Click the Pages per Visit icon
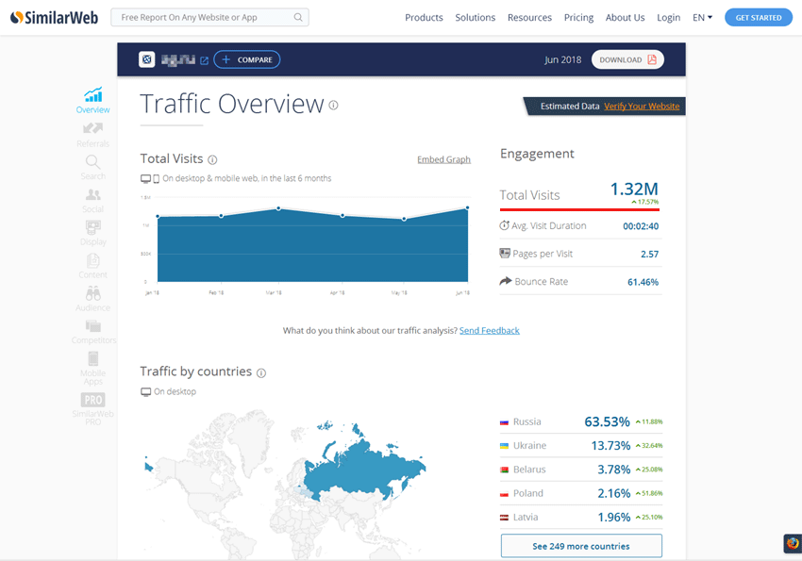This screenshot has height=561, width=802. click(505, 253)
